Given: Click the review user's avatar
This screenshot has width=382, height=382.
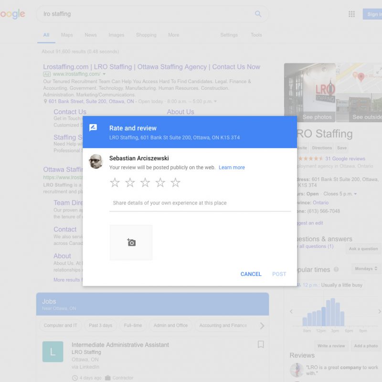Looking at the screenshot, I should (96, 161).
